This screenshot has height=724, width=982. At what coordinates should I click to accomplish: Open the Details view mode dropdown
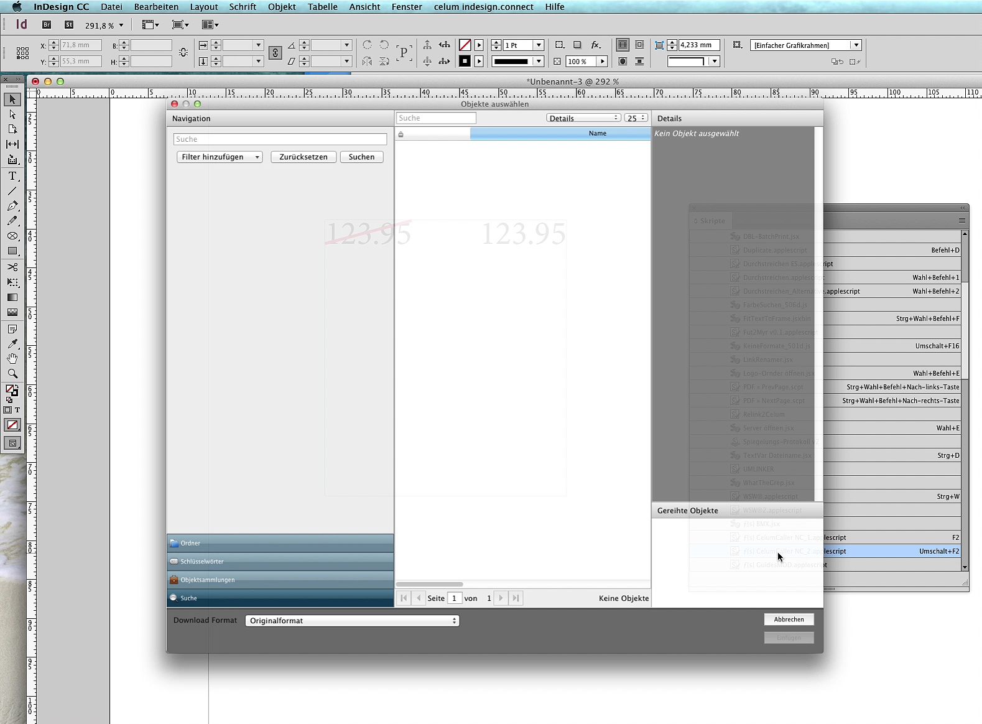click(x=583, y=118)
